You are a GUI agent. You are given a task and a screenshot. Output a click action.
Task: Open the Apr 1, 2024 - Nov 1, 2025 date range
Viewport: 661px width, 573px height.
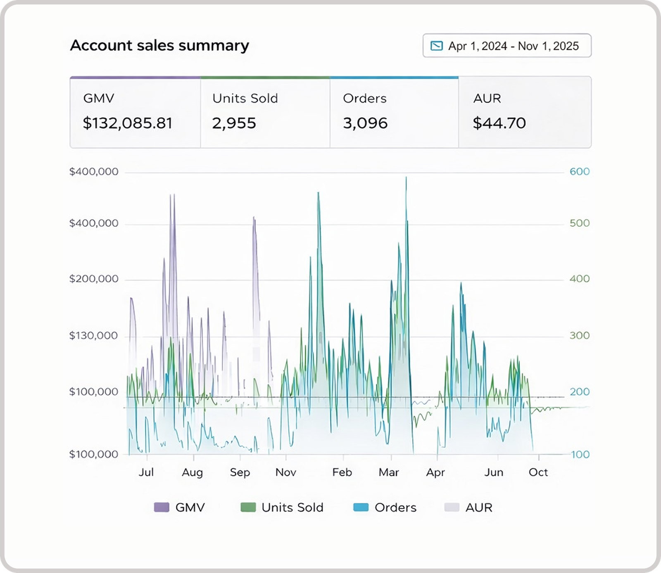pos(513,46)
